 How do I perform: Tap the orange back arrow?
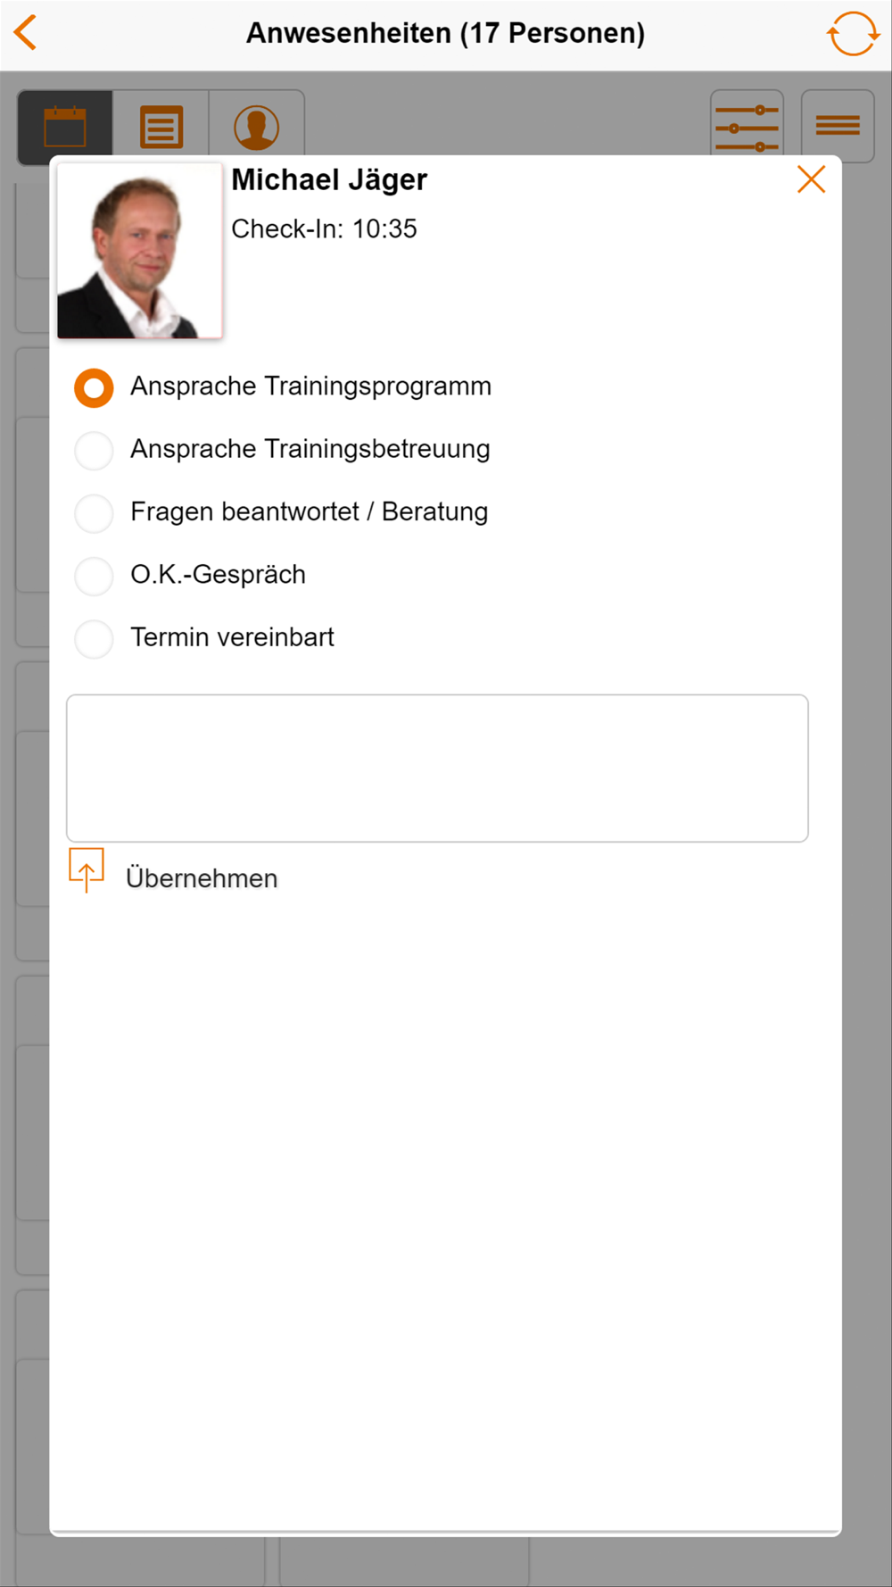click(x=27, y=33)
